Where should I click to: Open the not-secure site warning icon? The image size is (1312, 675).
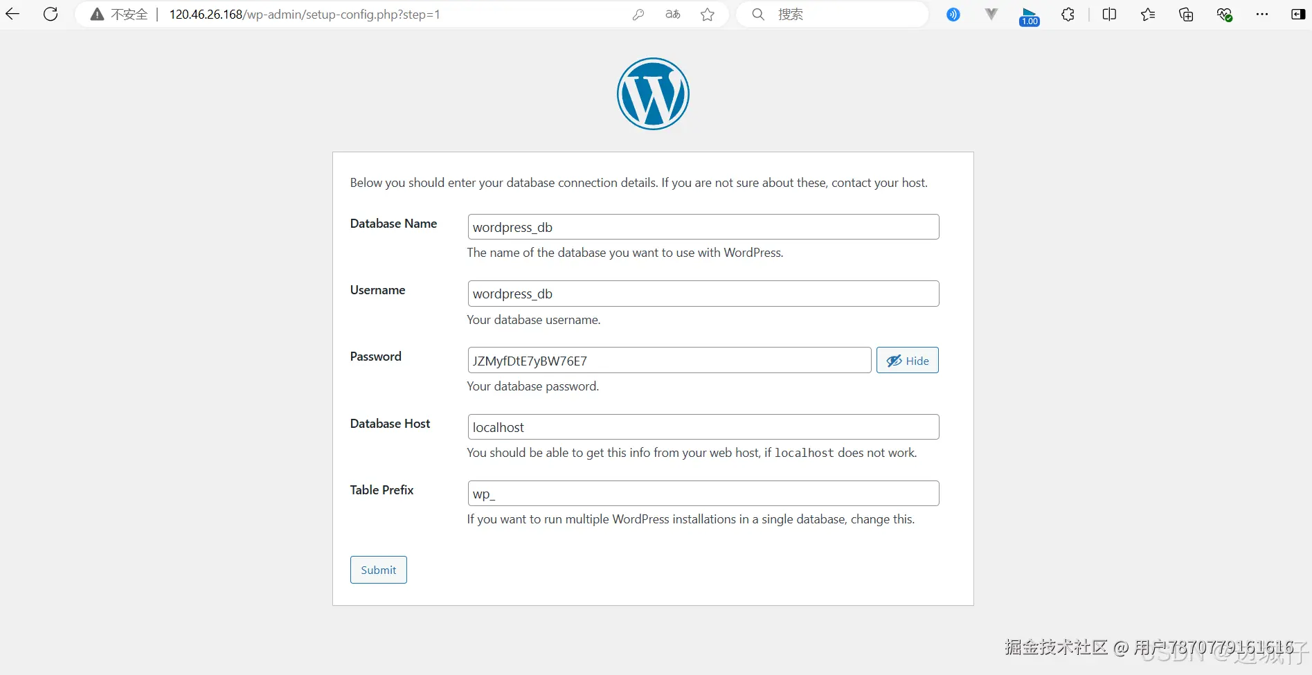[x=98, y=15]
